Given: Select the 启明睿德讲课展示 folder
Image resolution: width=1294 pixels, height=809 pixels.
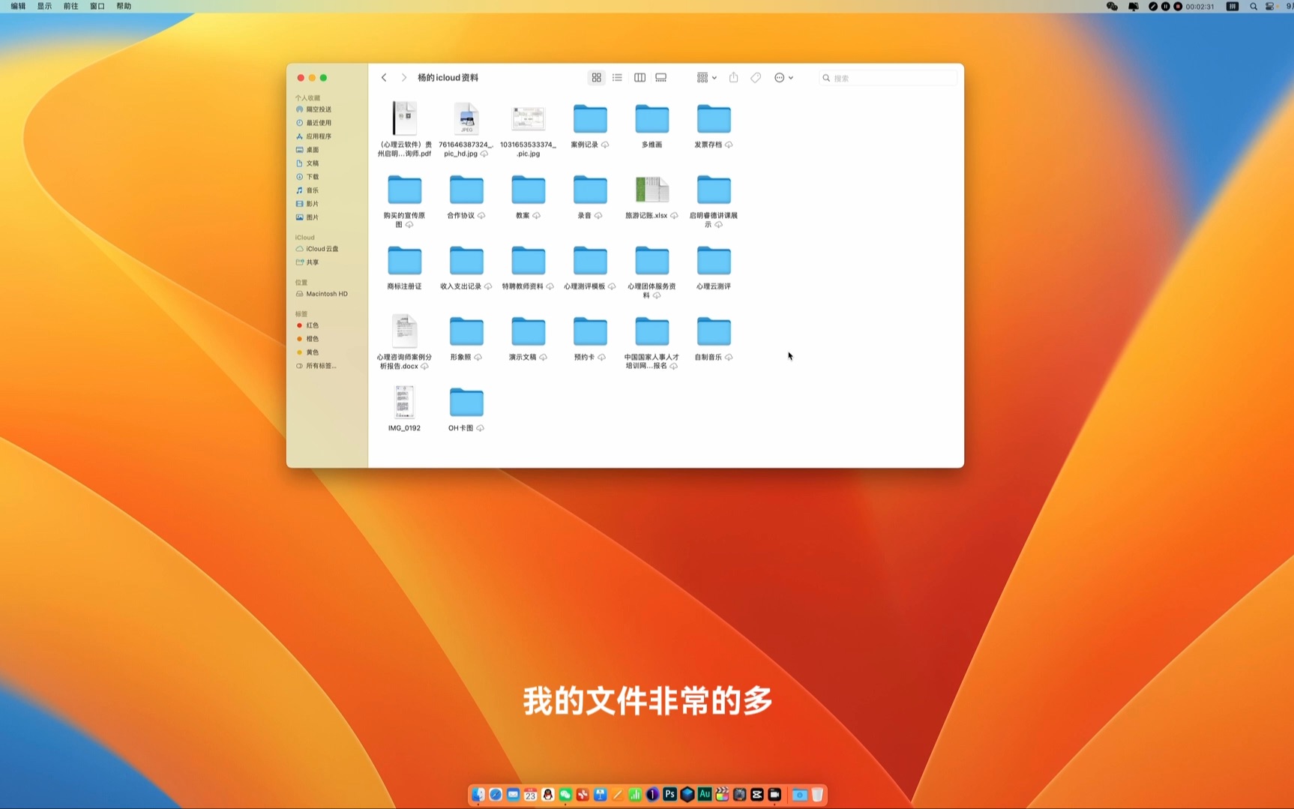Looking at the screenshot, I should [714, 190].
